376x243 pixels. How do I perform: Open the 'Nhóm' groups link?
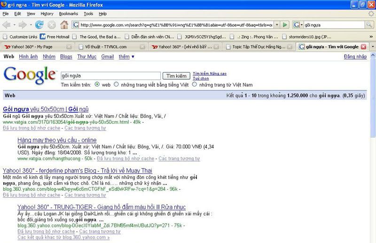tap(49, 57)
